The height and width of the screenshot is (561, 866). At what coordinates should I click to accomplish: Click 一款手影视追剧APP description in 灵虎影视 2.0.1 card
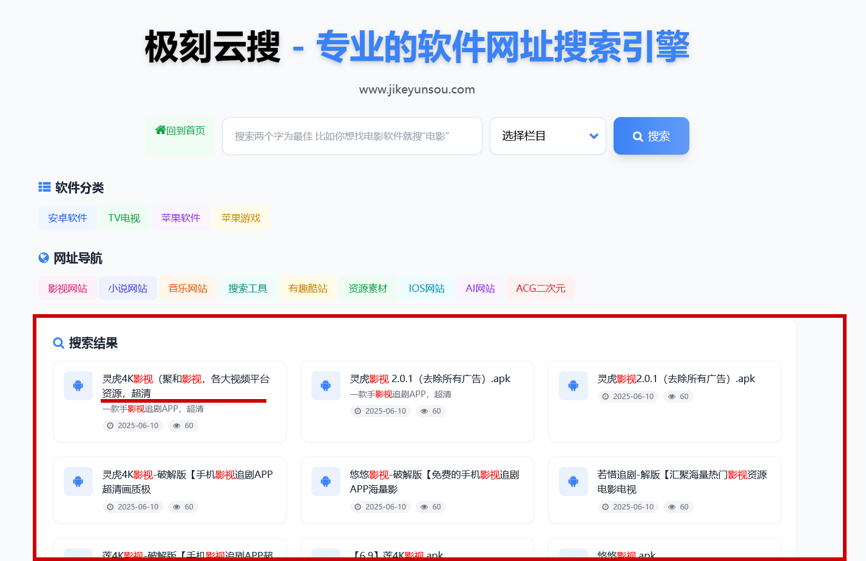coord(401,394)
